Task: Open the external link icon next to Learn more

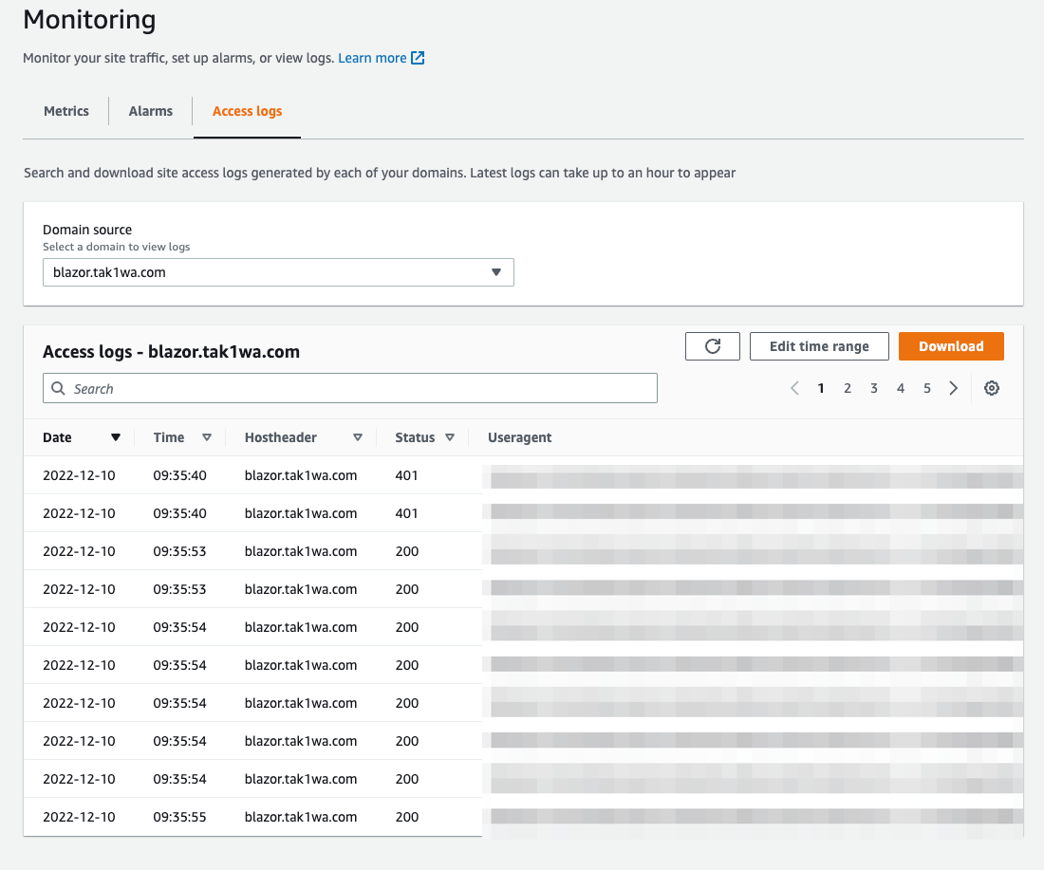Action: point(417,57)
